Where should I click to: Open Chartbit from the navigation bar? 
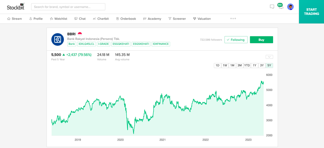click(101, 18)
